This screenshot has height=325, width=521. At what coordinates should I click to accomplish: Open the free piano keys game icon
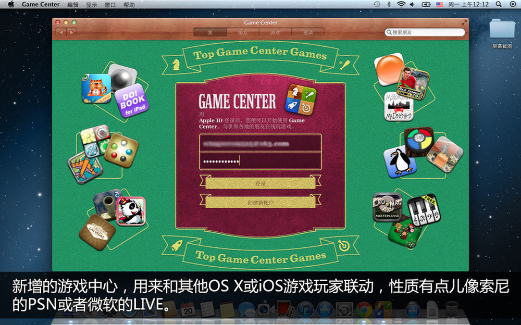pos(424,211)
